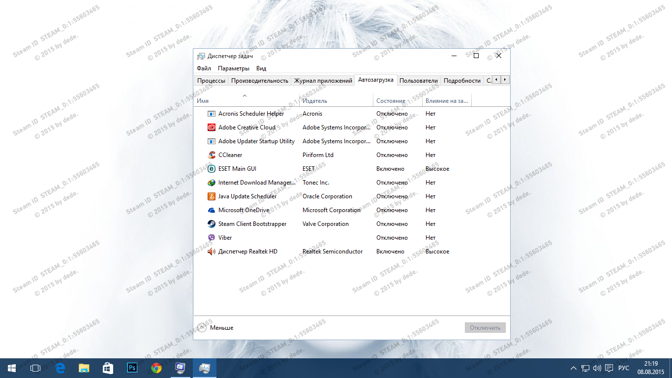Sort by the Состояние column header
Screen dimensions: 672x378
(x=398, y=100)
